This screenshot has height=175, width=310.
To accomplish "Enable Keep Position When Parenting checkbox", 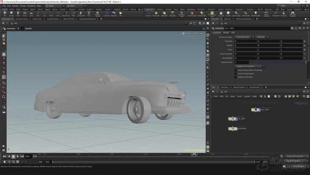I will point(236,70).
